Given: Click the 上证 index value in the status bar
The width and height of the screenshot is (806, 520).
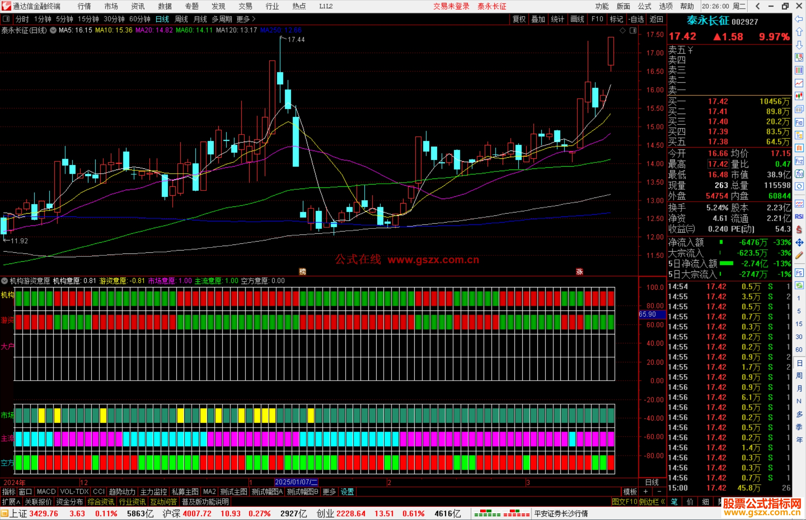Looking at the screenshot, I should coord(44,514).
